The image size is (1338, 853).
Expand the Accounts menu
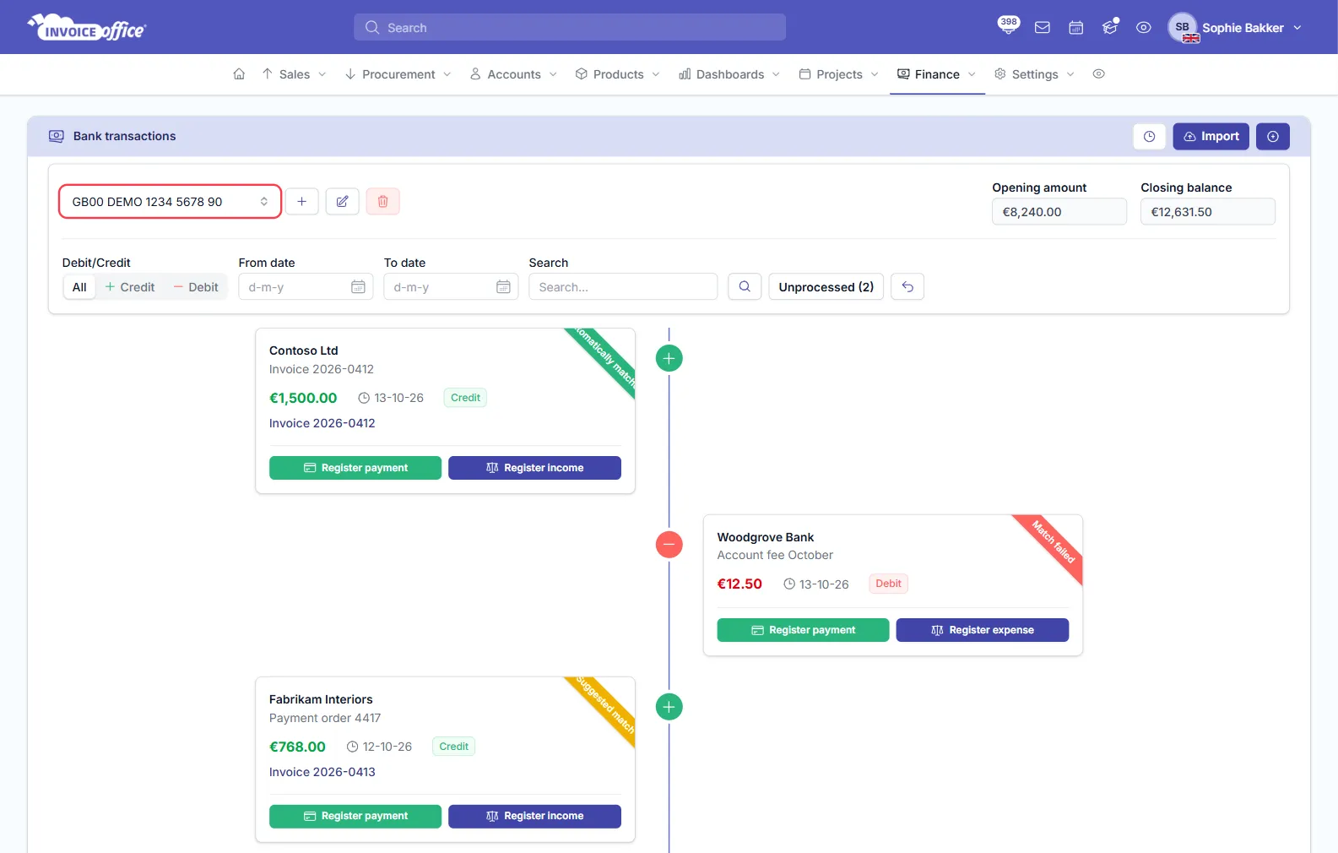tap(513, 74)
